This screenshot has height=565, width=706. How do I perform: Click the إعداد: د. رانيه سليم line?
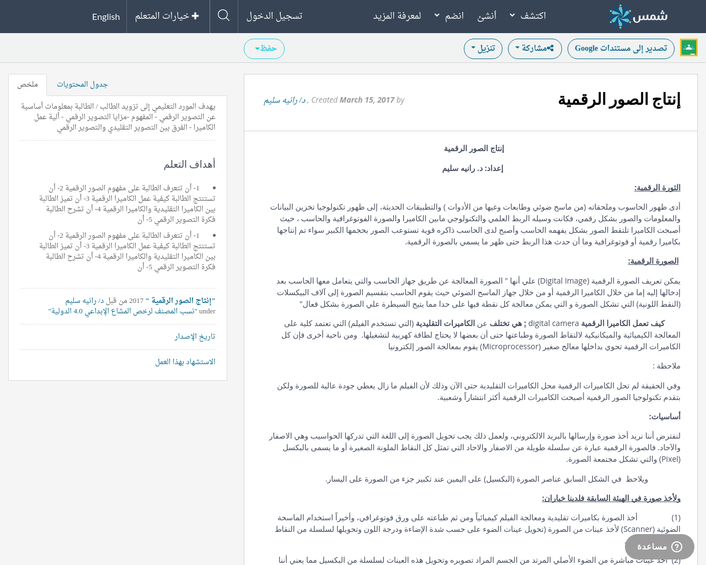473,168
